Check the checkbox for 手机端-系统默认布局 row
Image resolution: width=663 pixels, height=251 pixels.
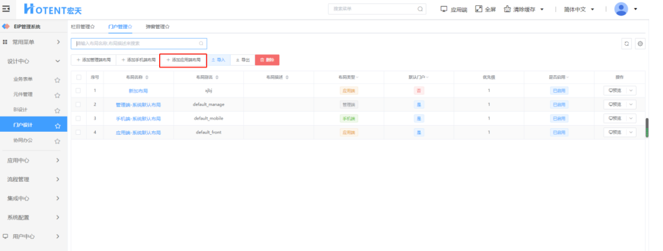78,119
